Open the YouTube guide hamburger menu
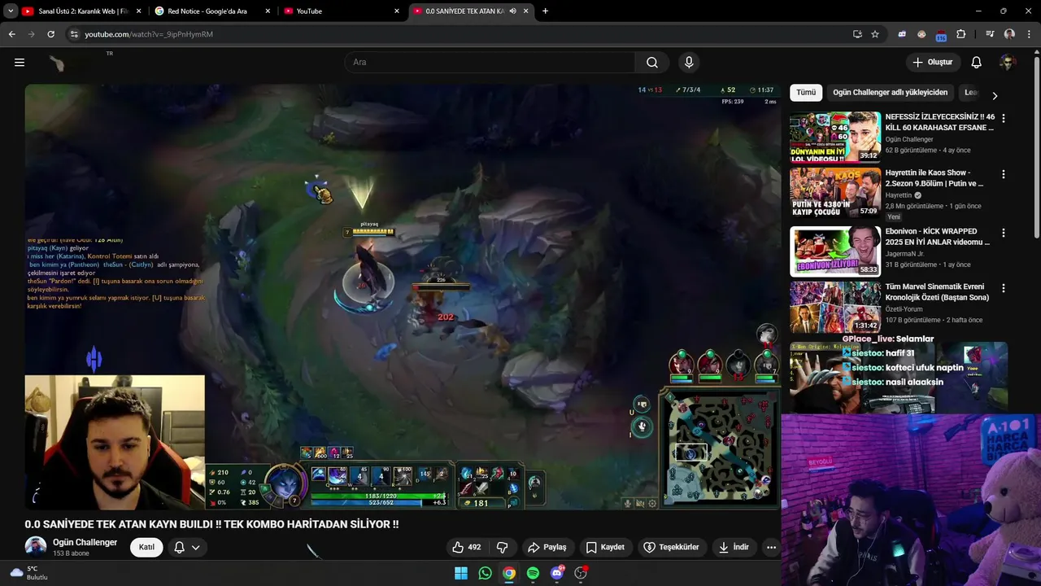The image size is (1041, 586). [20, 62]
